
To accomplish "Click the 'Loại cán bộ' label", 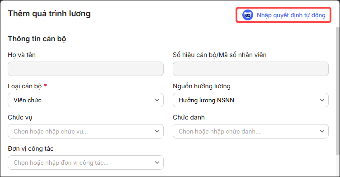I will click(x=25, y=86).
